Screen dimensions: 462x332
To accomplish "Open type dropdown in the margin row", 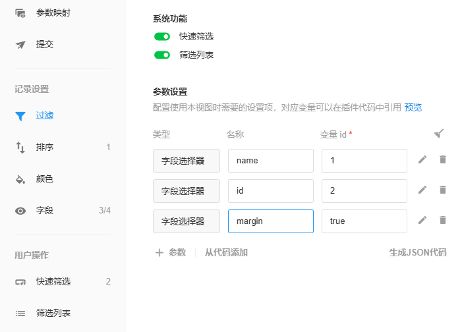I will click(x=187, y=221).
